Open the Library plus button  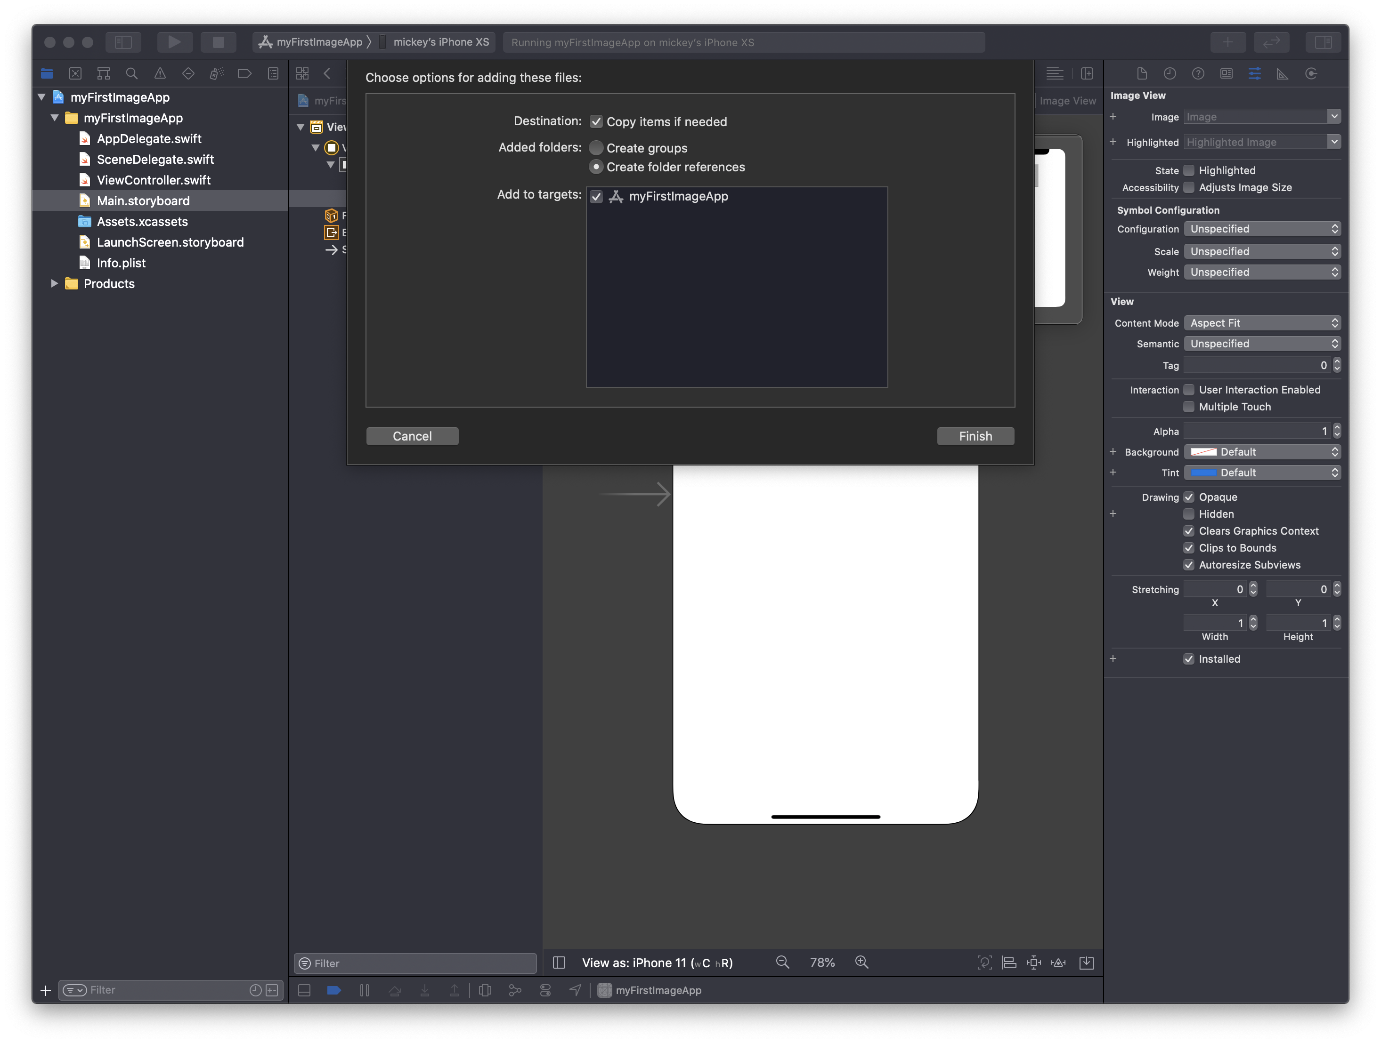(1227, 42)
